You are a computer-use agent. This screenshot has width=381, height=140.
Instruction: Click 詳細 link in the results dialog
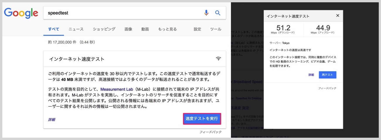pos(311,75)
